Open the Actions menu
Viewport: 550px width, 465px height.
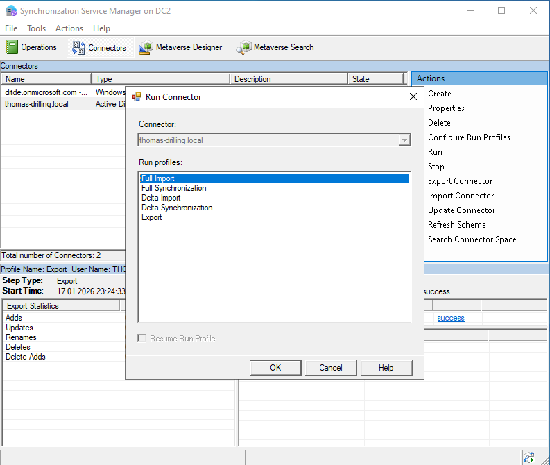pos(69,28)
